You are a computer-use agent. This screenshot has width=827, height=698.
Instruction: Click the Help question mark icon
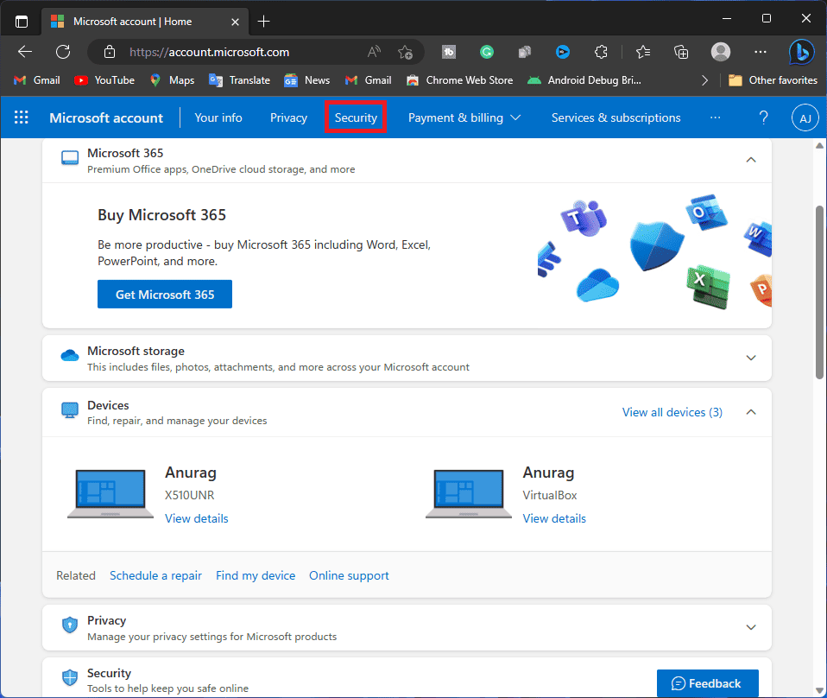763,117
